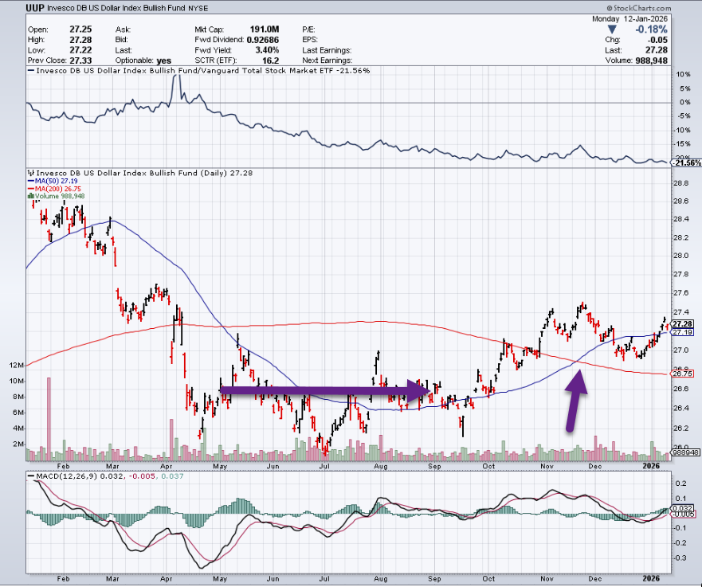The width and height of the screenshot is (702, 587).
Task: Click the green Volume legend marker
Action: 29,196
